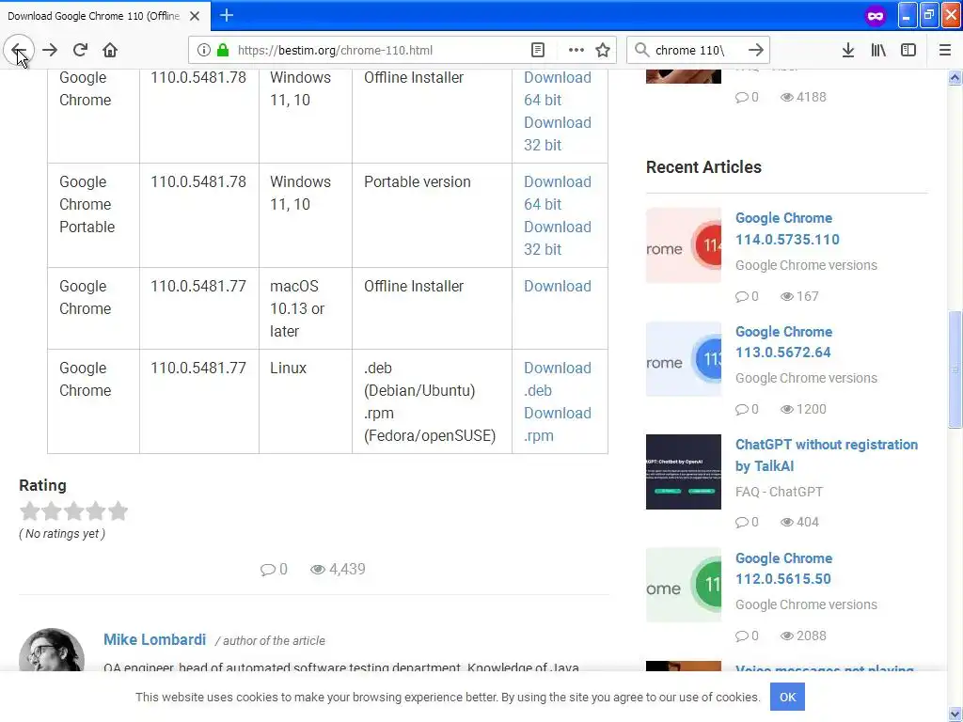Download 32 bit Chrome Portable version
The height and width of the screenshot is (722, 963).
[557, 238]
